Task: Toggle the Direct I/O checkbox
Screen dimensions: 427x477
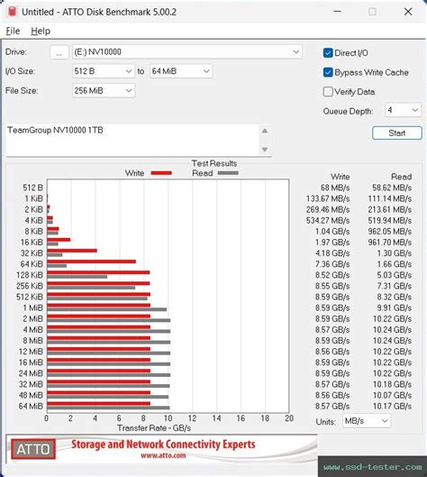Action: click(x=328, y=53)
